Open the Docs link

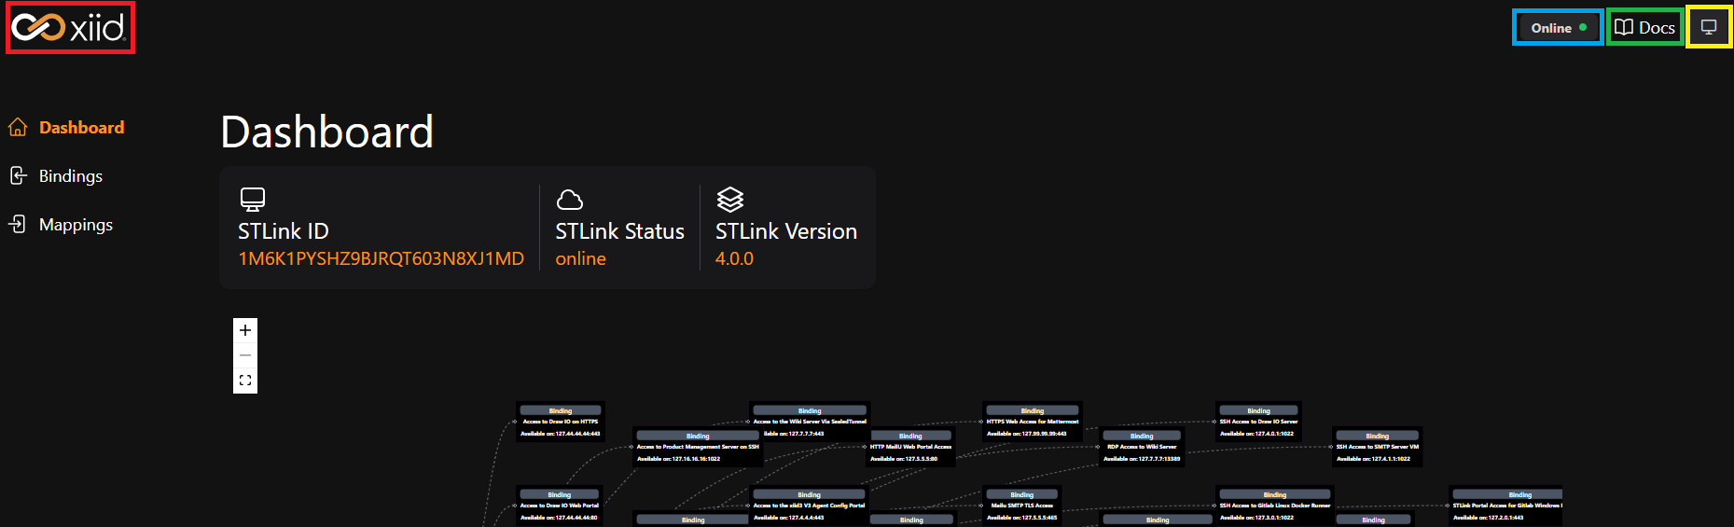(x=1645, y=28)
